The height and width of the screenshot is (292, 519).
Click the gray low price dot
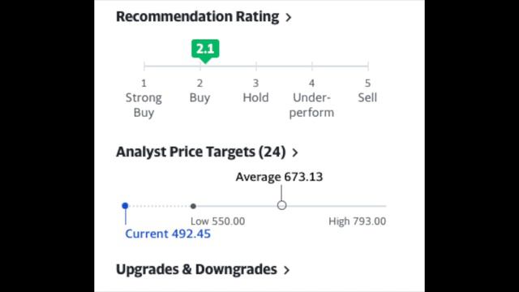(193, 206)
